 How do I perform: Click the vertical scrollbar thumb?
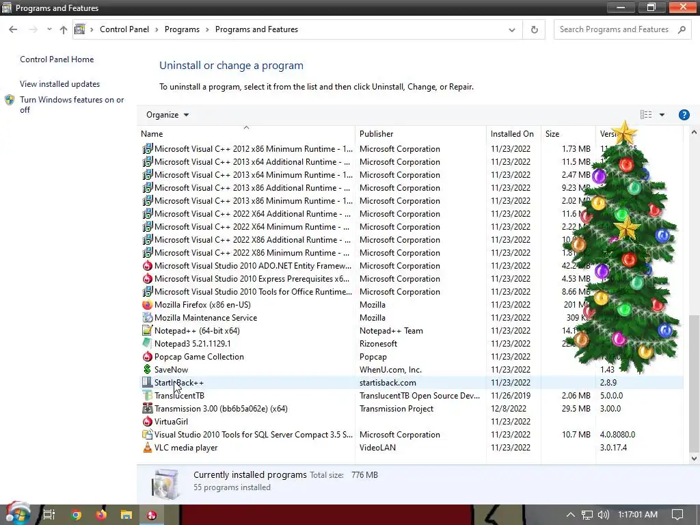pyautogui.click(x=694, y=383)
